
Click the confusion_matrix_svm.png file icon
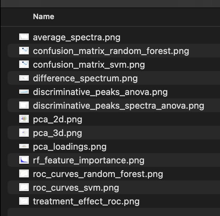coord(24,64)
